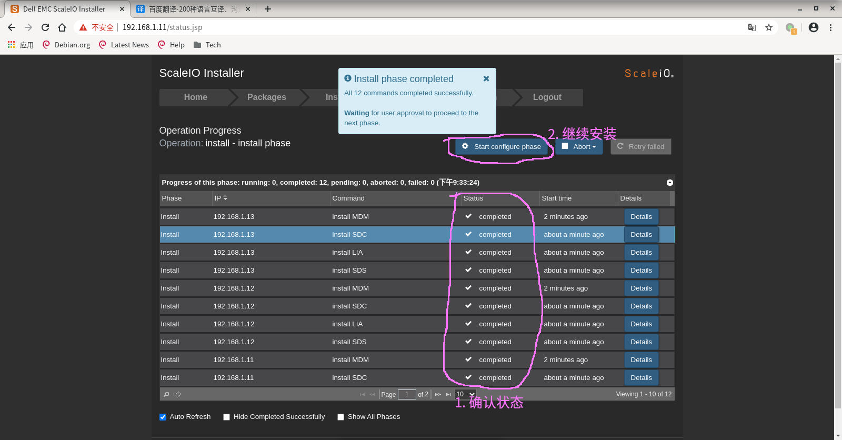Select the install SDS 192.168.1.12 row
842x440 pixels.
[417, 342]
